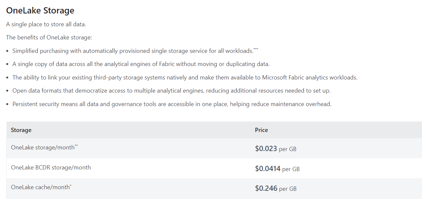Click 'The benefits of OneLake storage:' line
Screen dimensions: 422x200
(x=49, y=37)
